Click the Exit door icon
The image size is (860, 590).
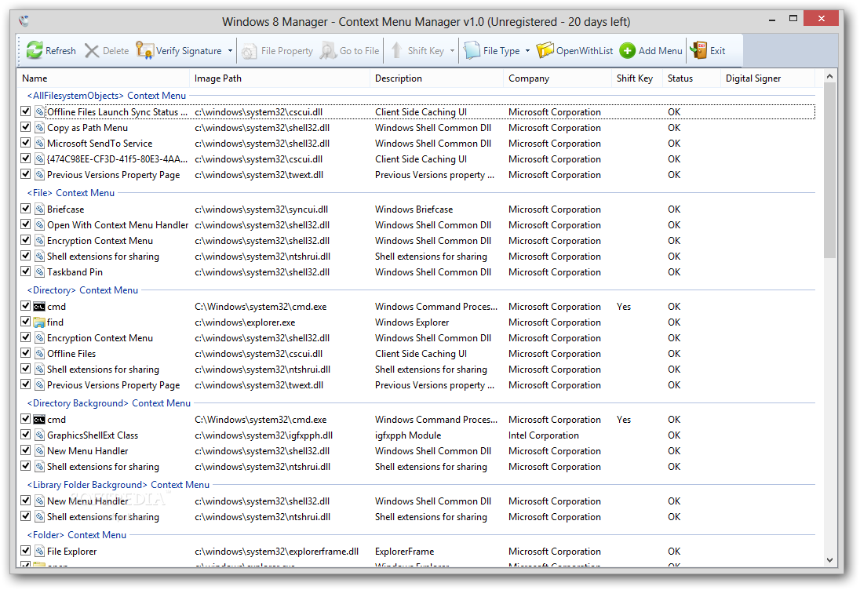coord(698,50)
